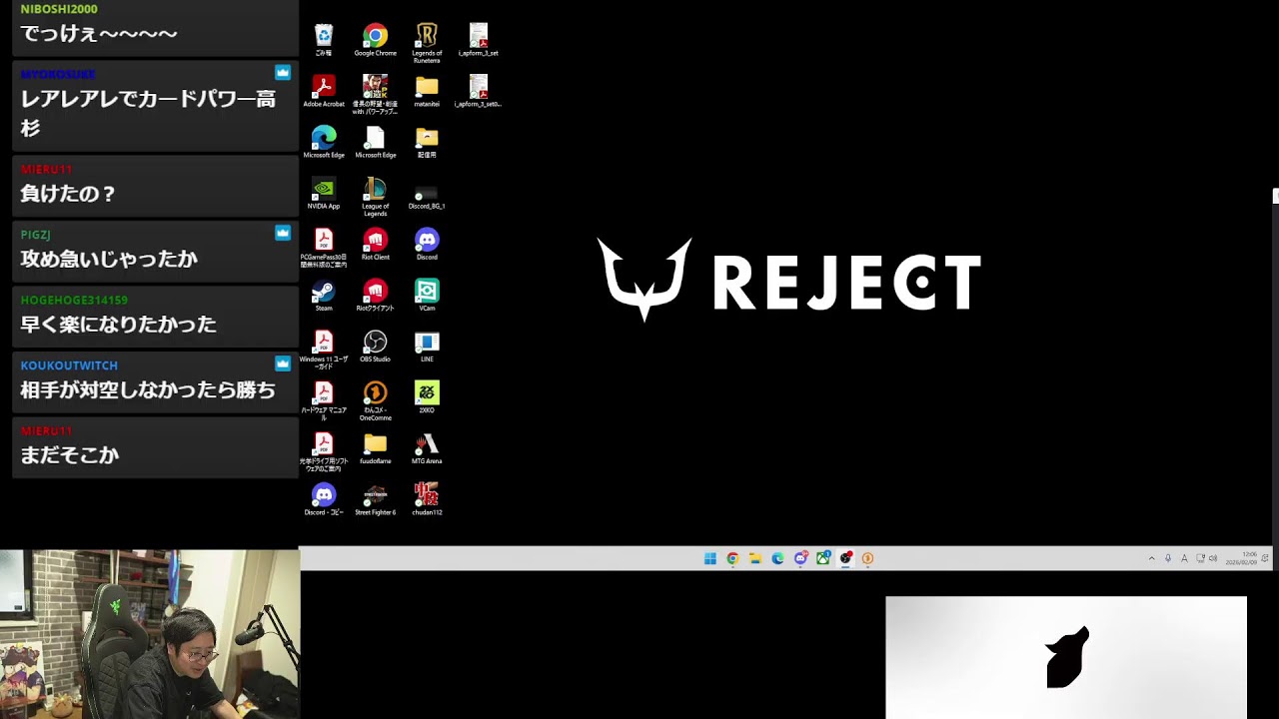Open the network status tray icon
Image resolution: width=1279 pixels, height=719 pixels.
point(1200,558)
